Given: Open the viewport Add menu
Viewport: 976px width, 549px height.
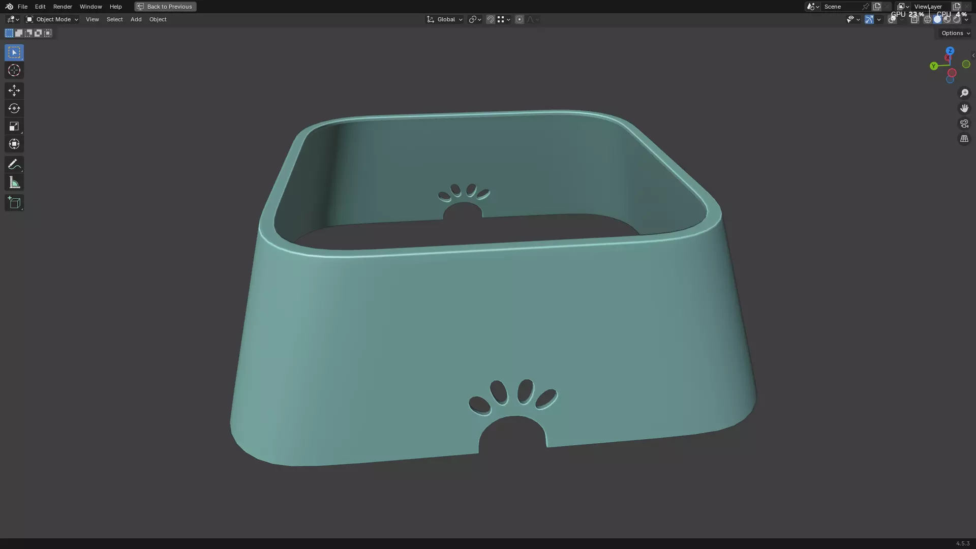Looking at the screenshot, I should (136, 19).
